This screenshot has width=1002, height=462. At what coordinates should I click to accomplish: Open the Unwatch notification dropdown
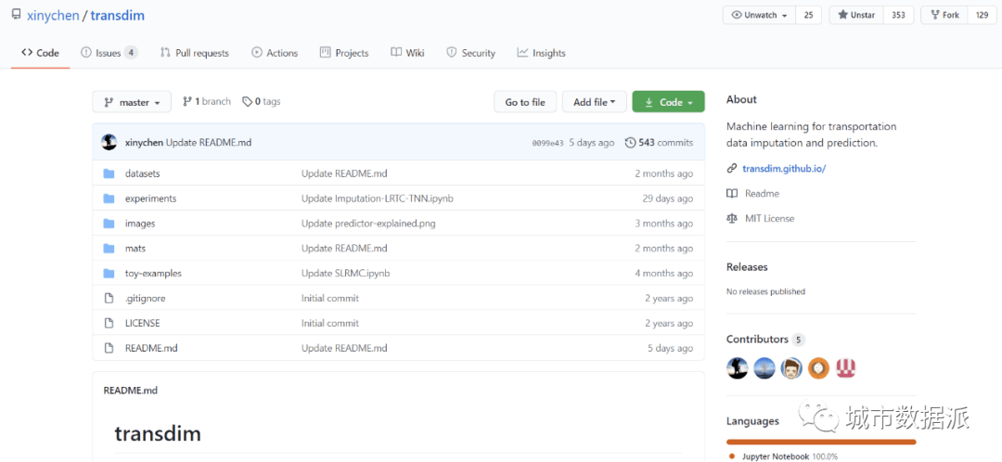coord(760,15)
